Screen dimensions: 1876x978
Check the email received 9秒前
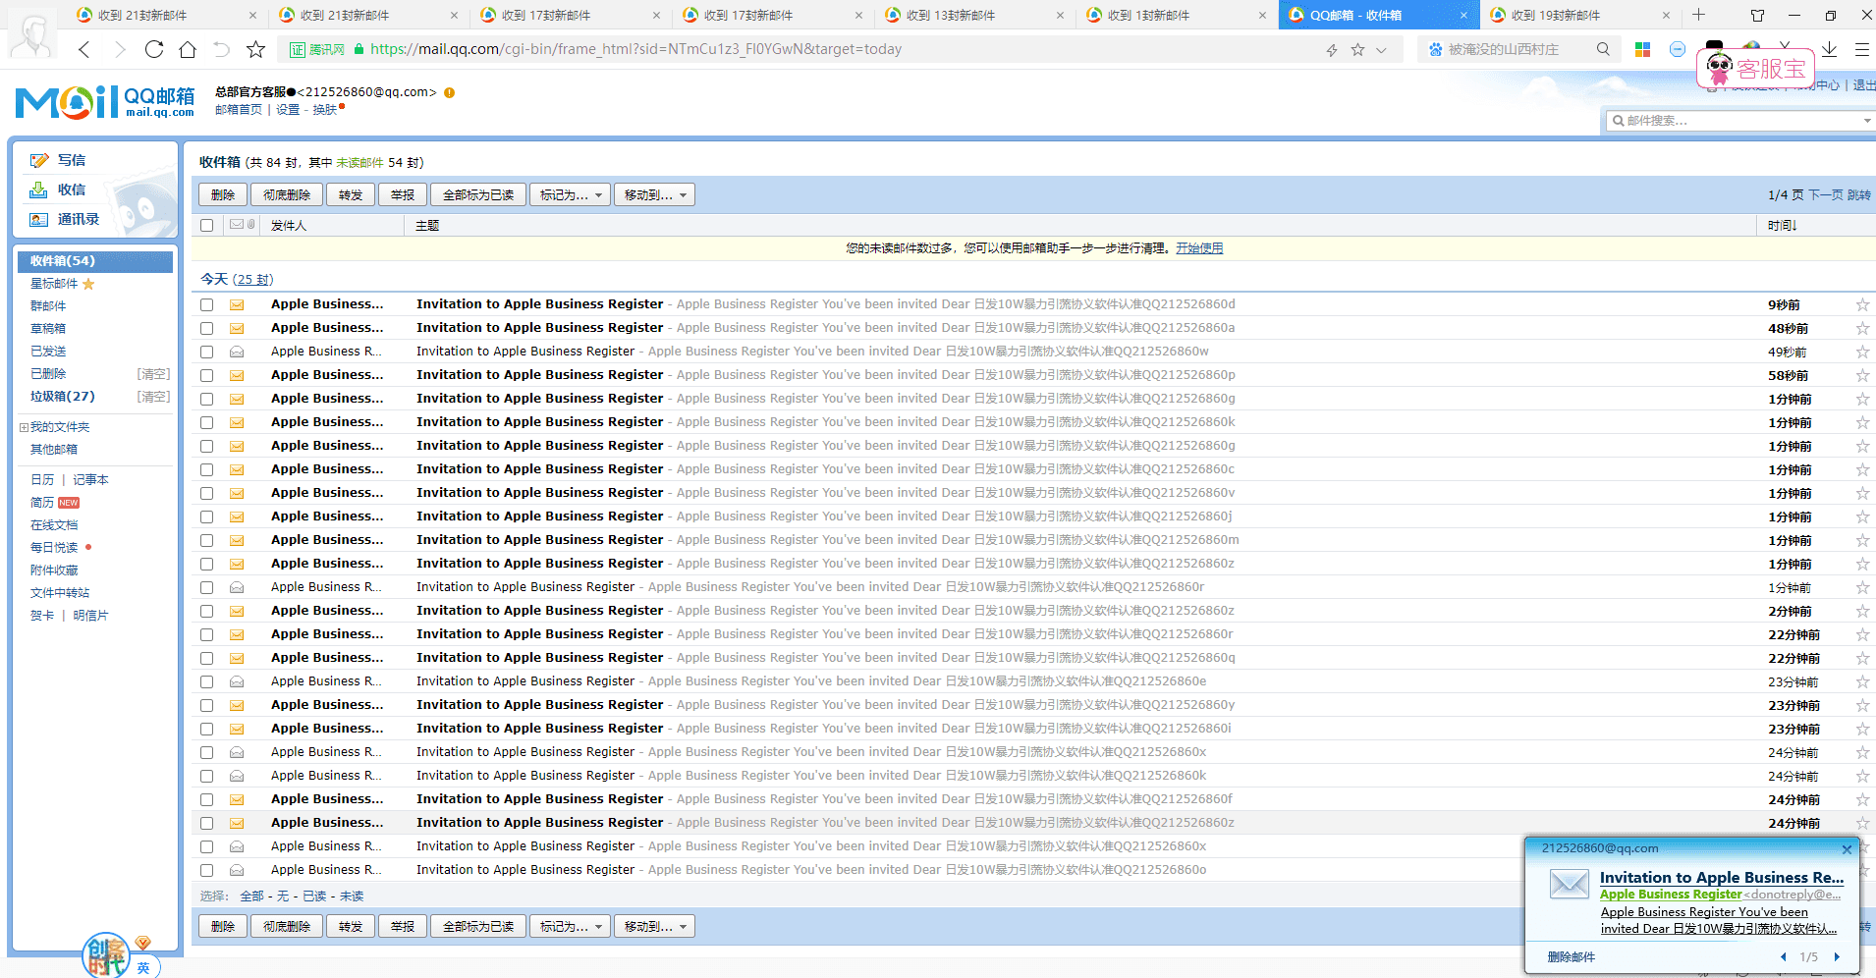tap(206, 304)
